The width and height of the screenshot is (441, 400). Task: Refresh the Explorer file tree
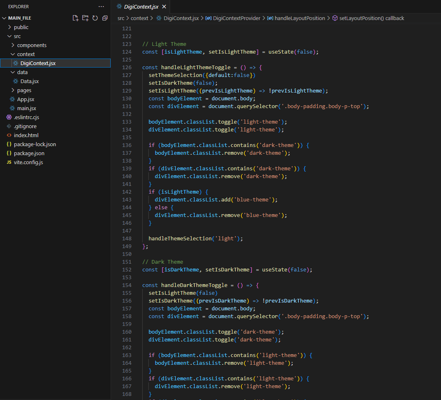pos(95,18)
